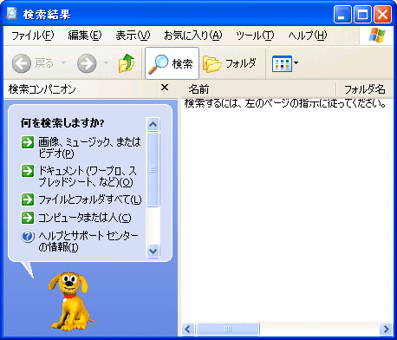397x340 pixels.
Task: Close the 検索コンパニオン pane
Action: coord(165,87)
